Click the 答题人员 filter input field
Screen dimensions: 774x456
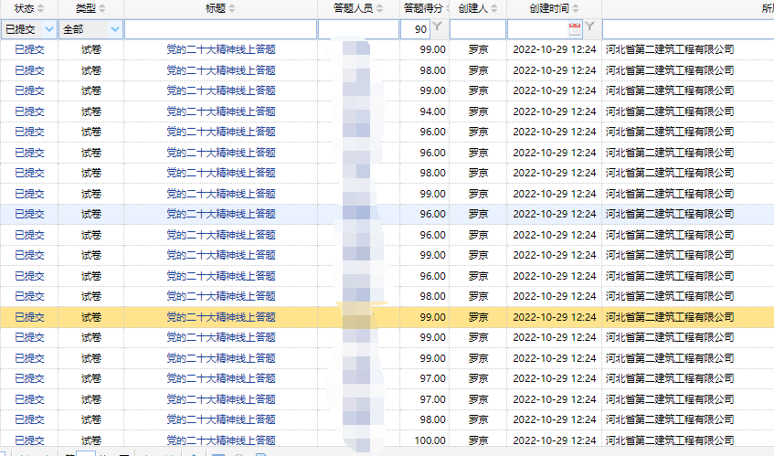click(x=357, y=29)
